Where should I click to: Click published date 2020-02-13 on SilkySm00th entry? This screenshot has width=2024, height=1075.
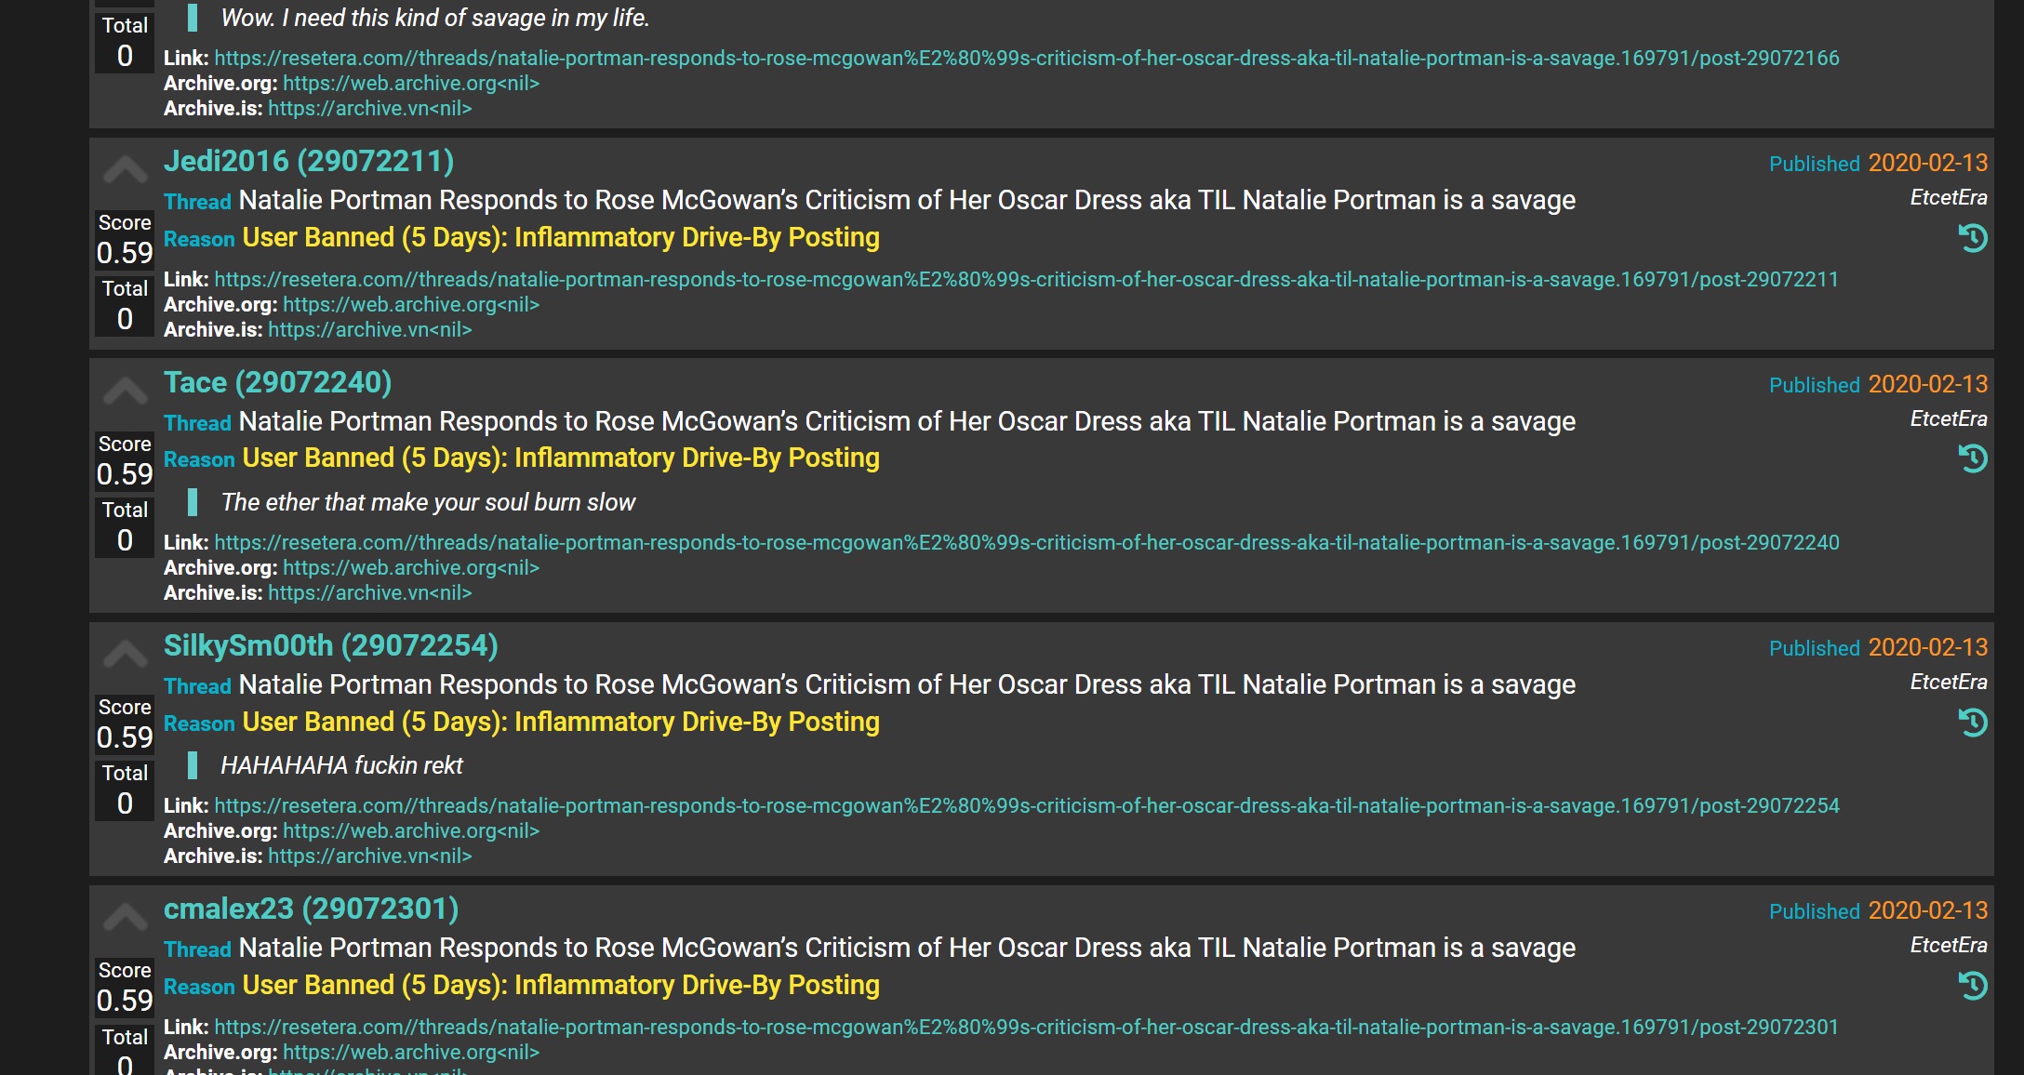coord(1928,647)
